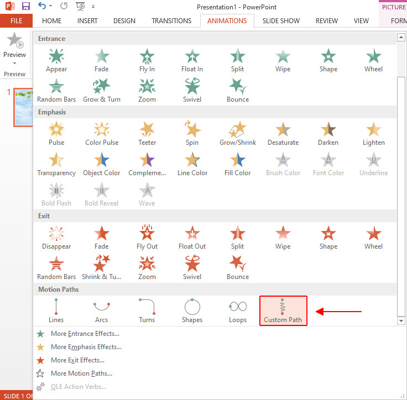Apply the Spin emphasis effect
Image resolution: width=407 pixels, height=400 pixels.
[192, 134]
